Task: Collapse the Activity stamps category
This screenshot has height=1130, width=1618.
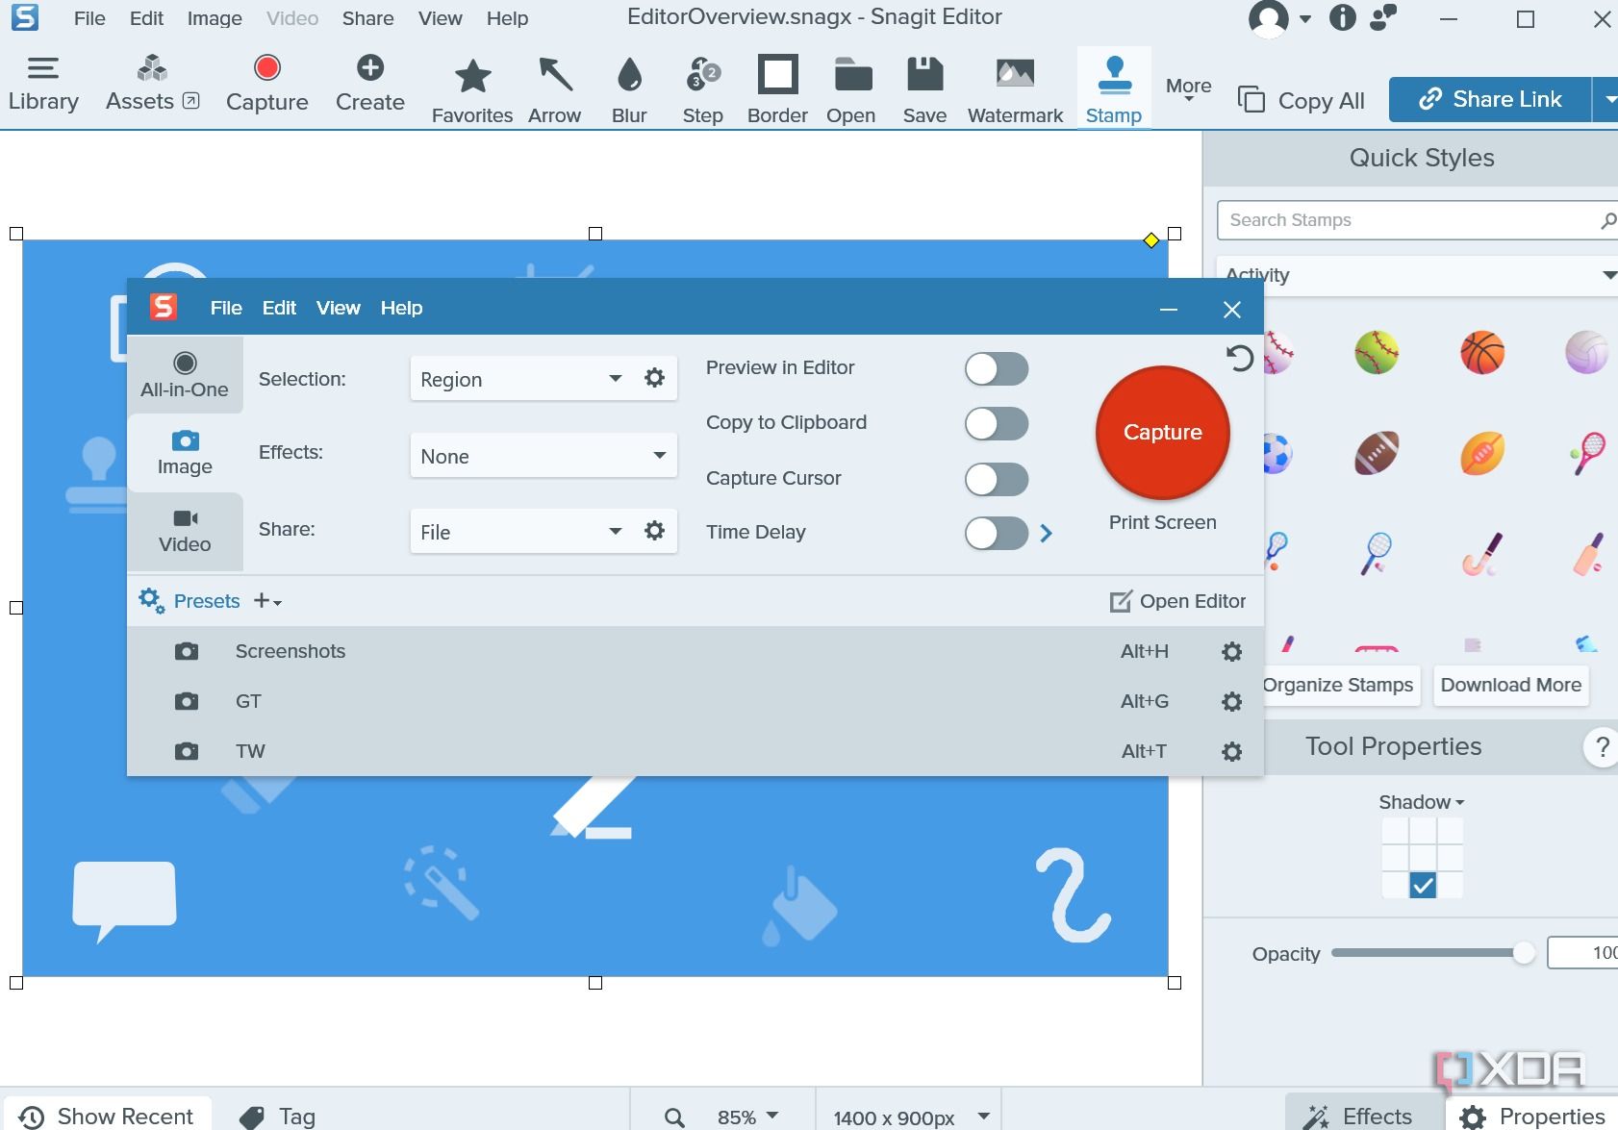Action: [1608, 275]
